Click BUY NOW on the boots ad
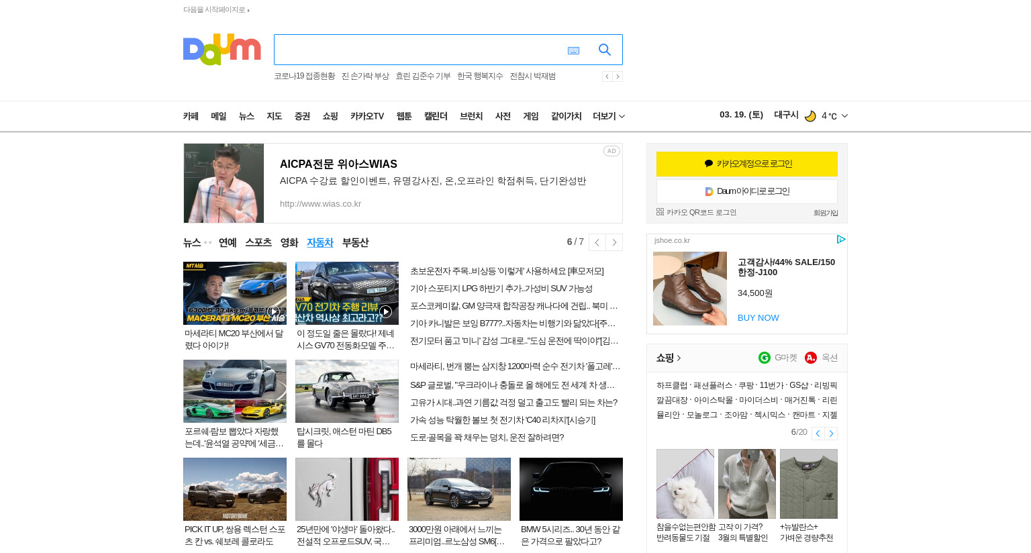 click(758, 318)
